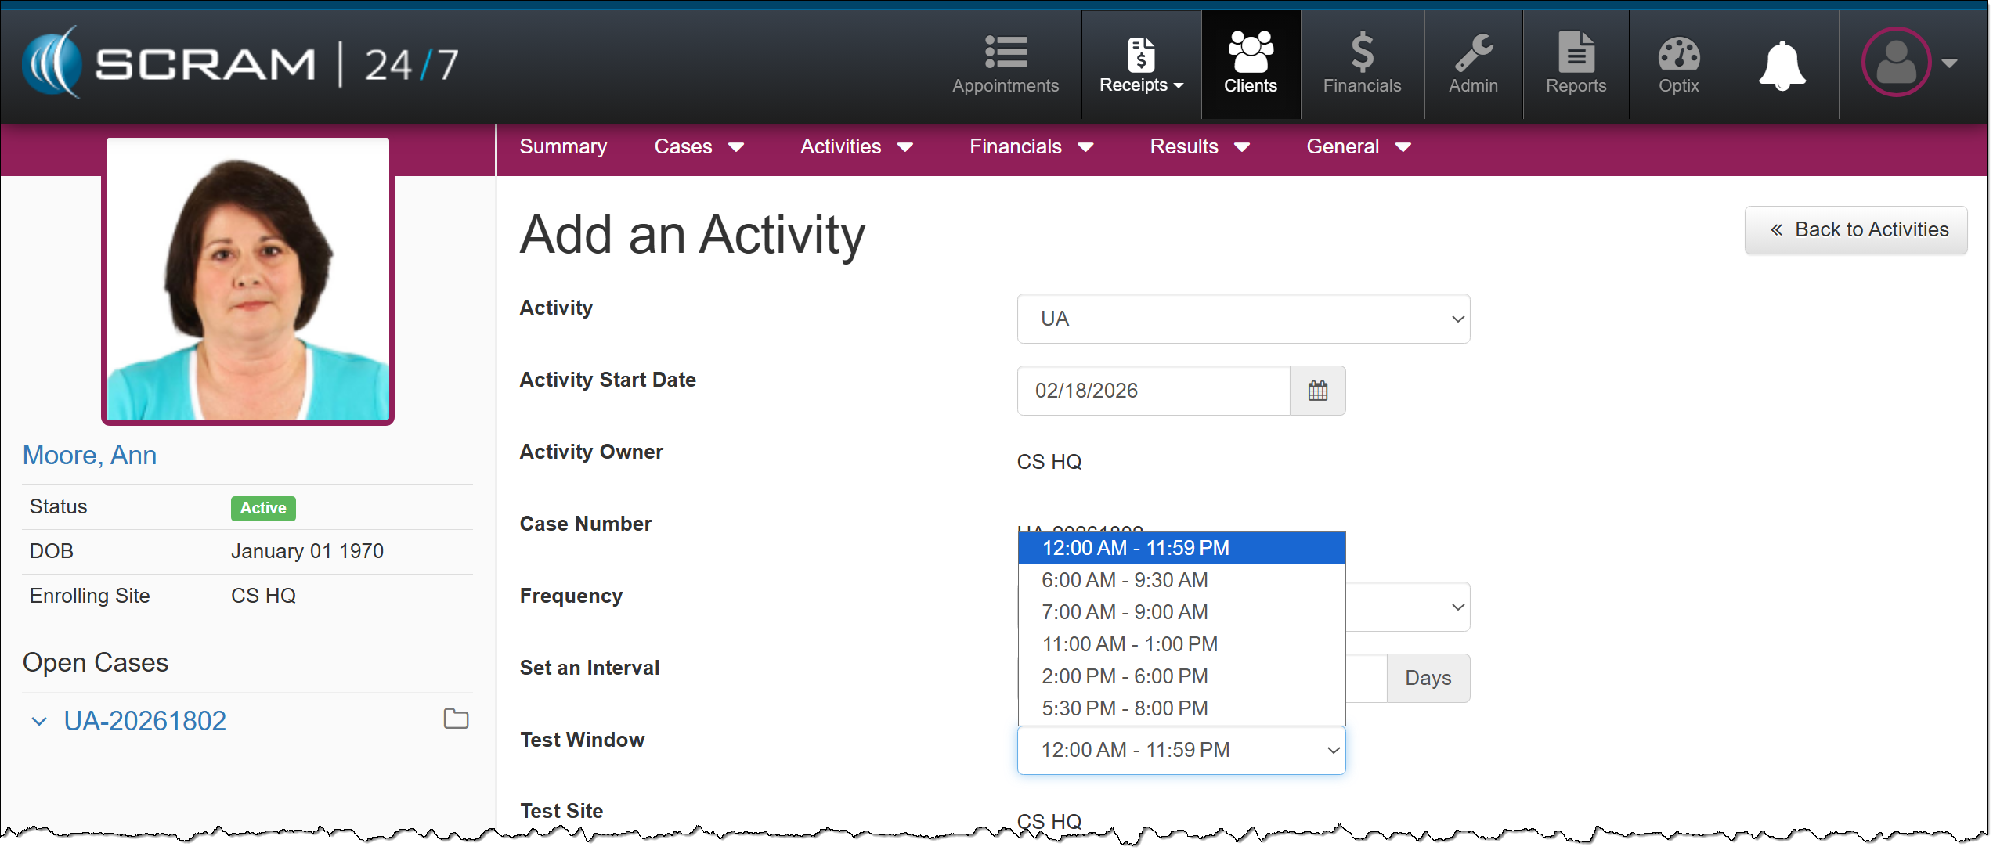The width and height of the screenshot is (1993, 854).
Task: Click the Activity Start Date field
Action: click(1152, 391)
